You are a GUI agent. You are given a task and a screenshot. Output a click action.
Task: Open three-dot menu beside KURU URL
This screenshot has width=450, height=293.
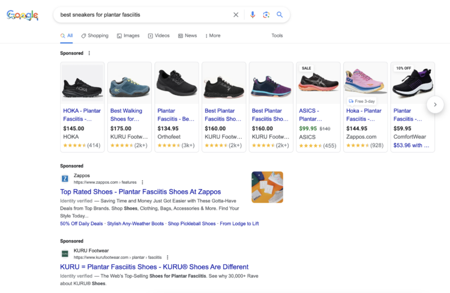167,258
